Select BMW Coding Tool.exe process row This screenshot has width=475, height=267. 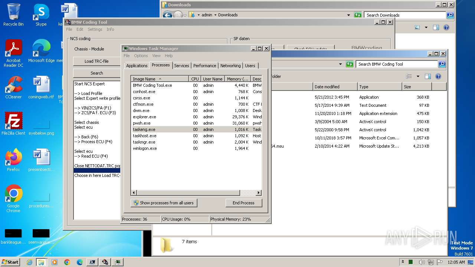[x=196, y=85]
